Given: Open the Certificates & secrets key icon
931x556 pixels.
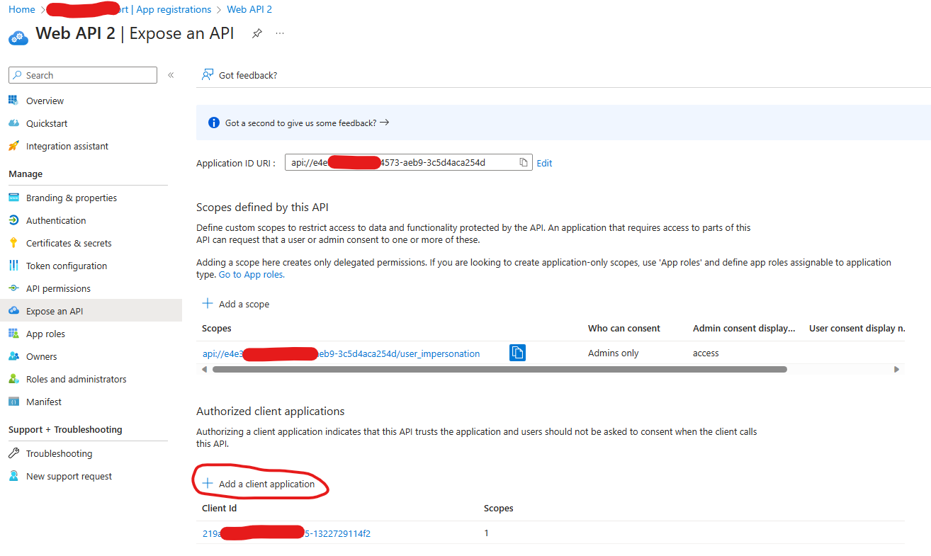Looking at the screenshot, I should click(14, 243).
